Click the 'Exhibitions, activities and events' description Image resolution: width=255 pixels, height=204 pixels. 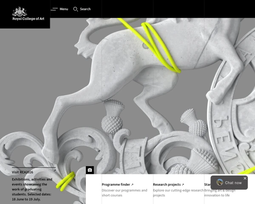[x=32, y=189]
